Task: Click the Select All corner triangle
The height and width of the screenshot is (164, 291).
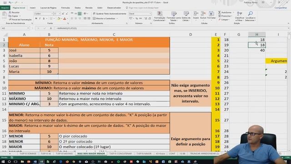Action: click(5, 35)
